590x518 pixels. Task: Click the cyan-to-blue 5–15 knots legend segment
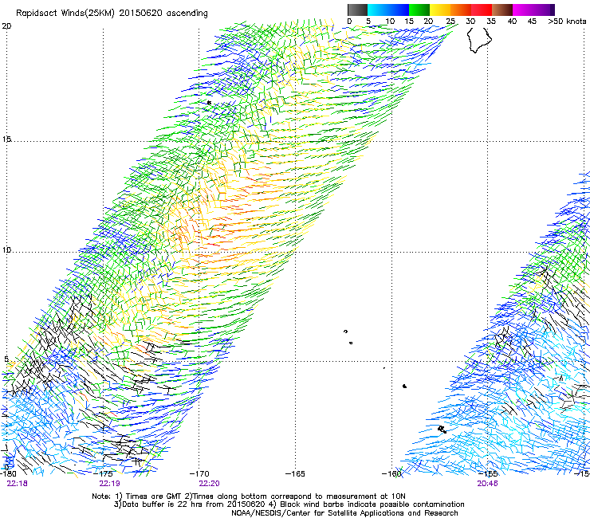click(x=388, y=10)
